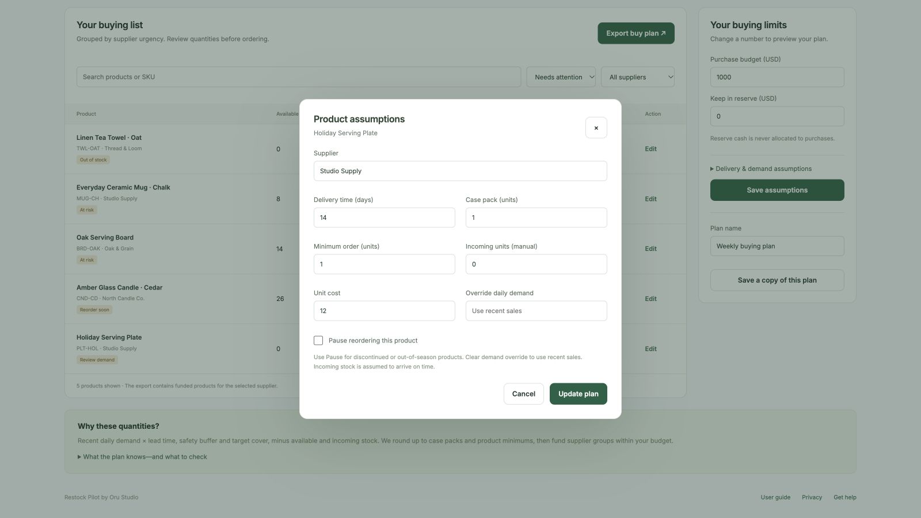Screen dimensions: 921x518
Task: Open the All suppliers dropdown
Action: pyautogui.click(x=637, y=77)
